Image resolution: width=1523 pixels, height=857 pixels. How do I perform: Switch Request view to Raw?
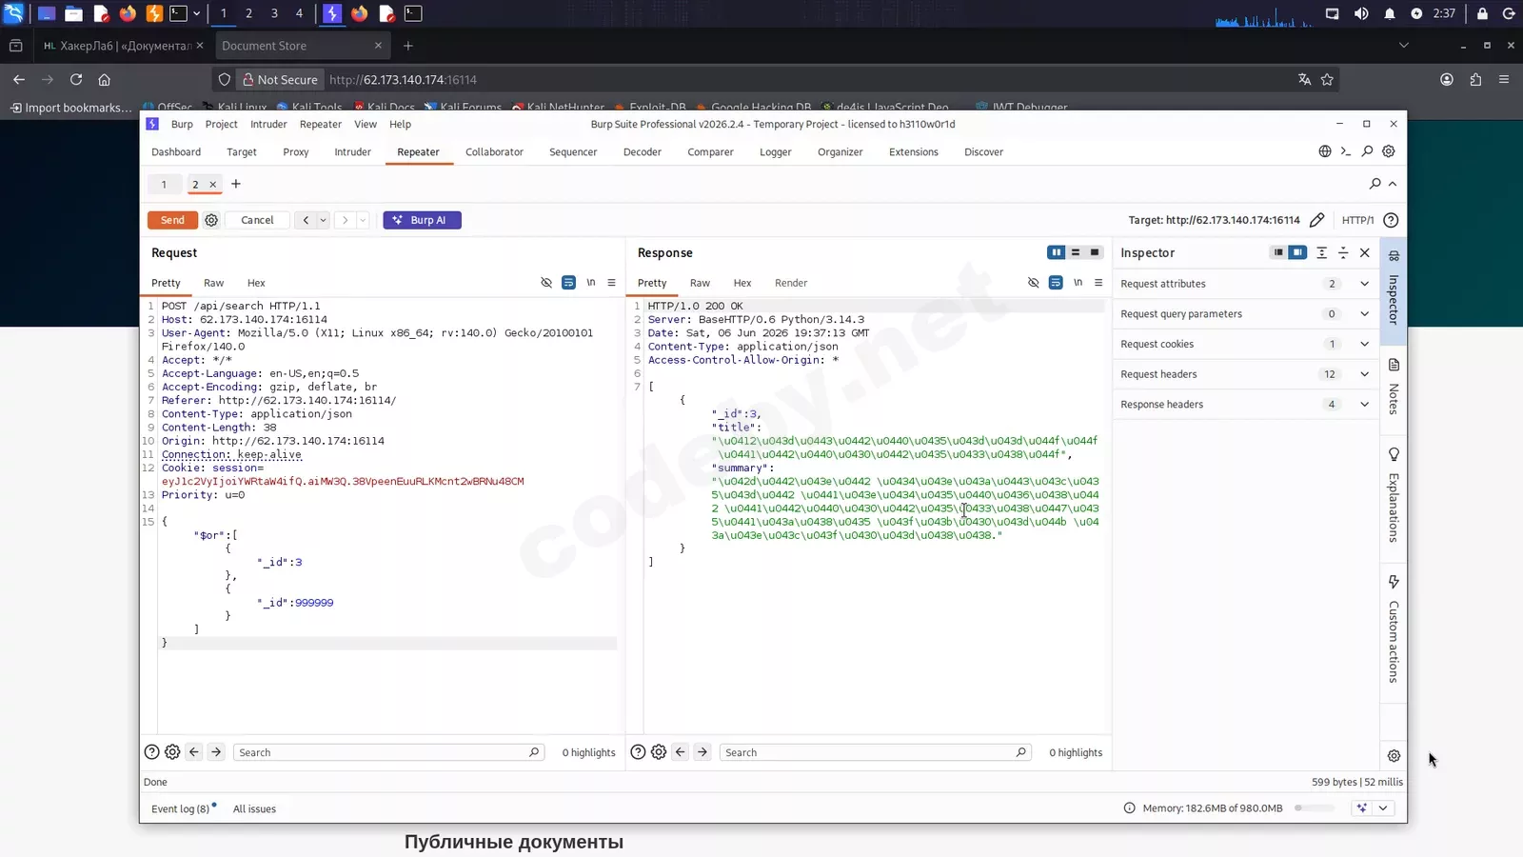(214, 283)
